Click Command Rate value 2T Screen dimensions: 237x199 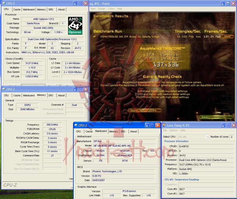52,156
